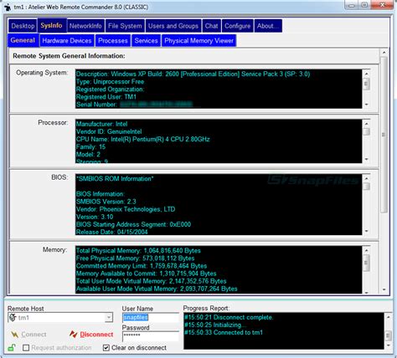Open Physical Memory Viewer sub-tab

(x=198, y=41)
